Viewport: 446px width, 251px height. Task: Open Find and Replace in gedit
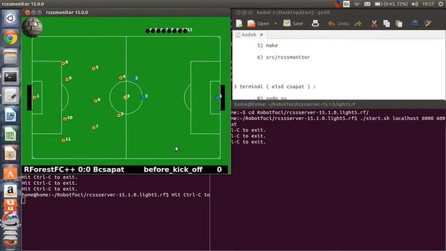(428, 23)
